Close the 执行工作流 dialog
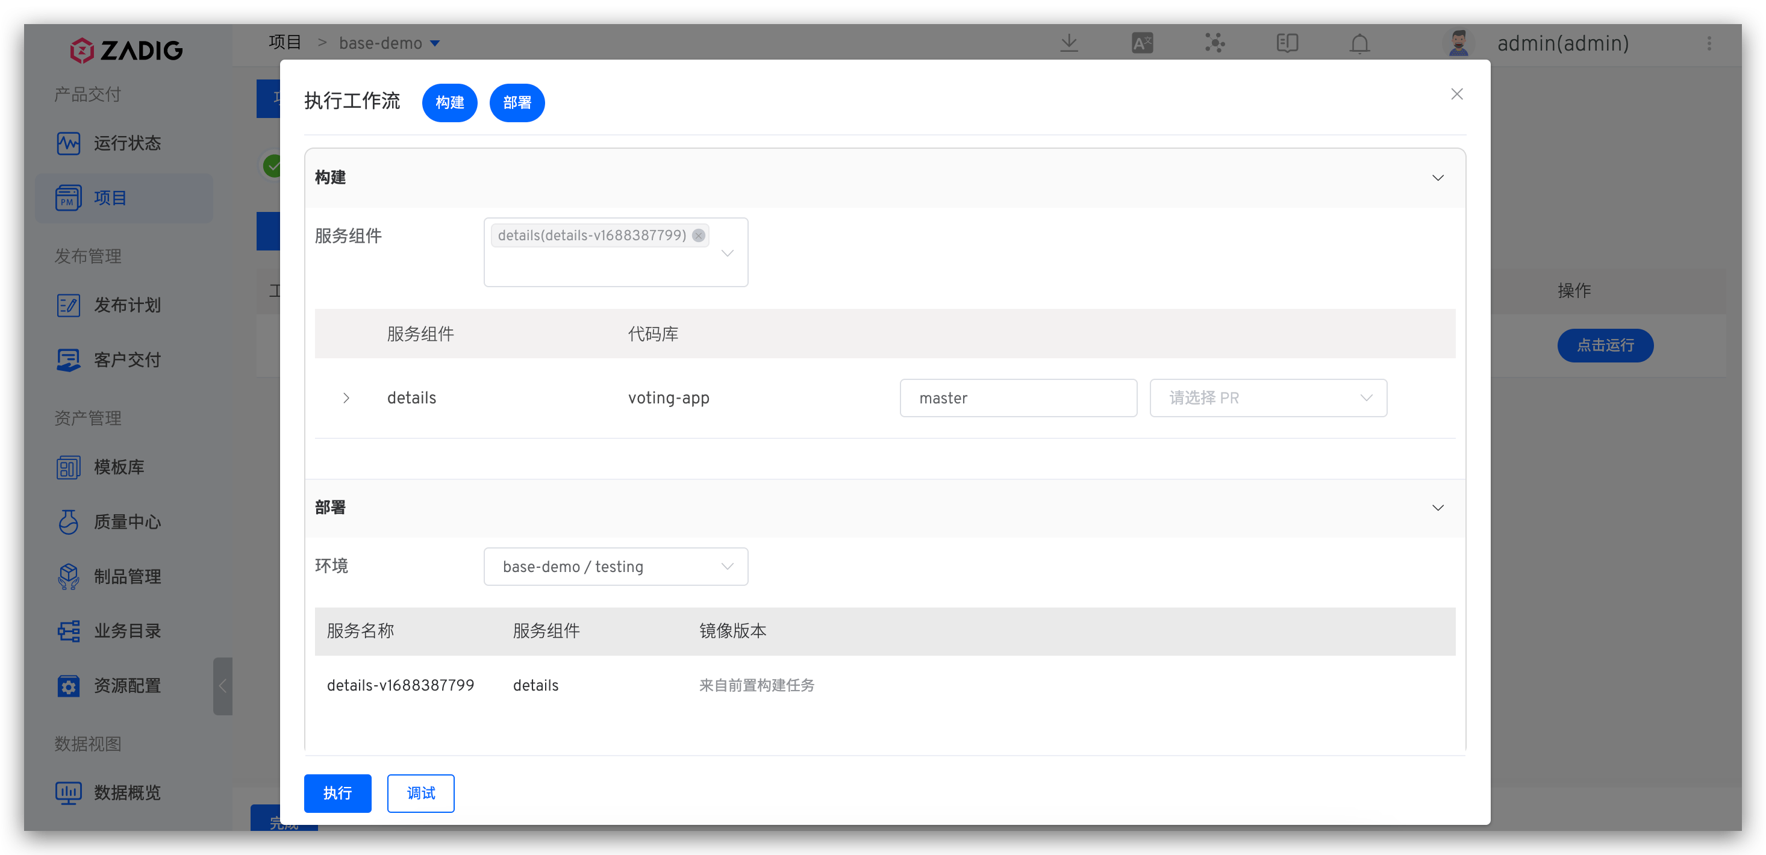The image size is (1766, 855). [x=1457, y=95]
